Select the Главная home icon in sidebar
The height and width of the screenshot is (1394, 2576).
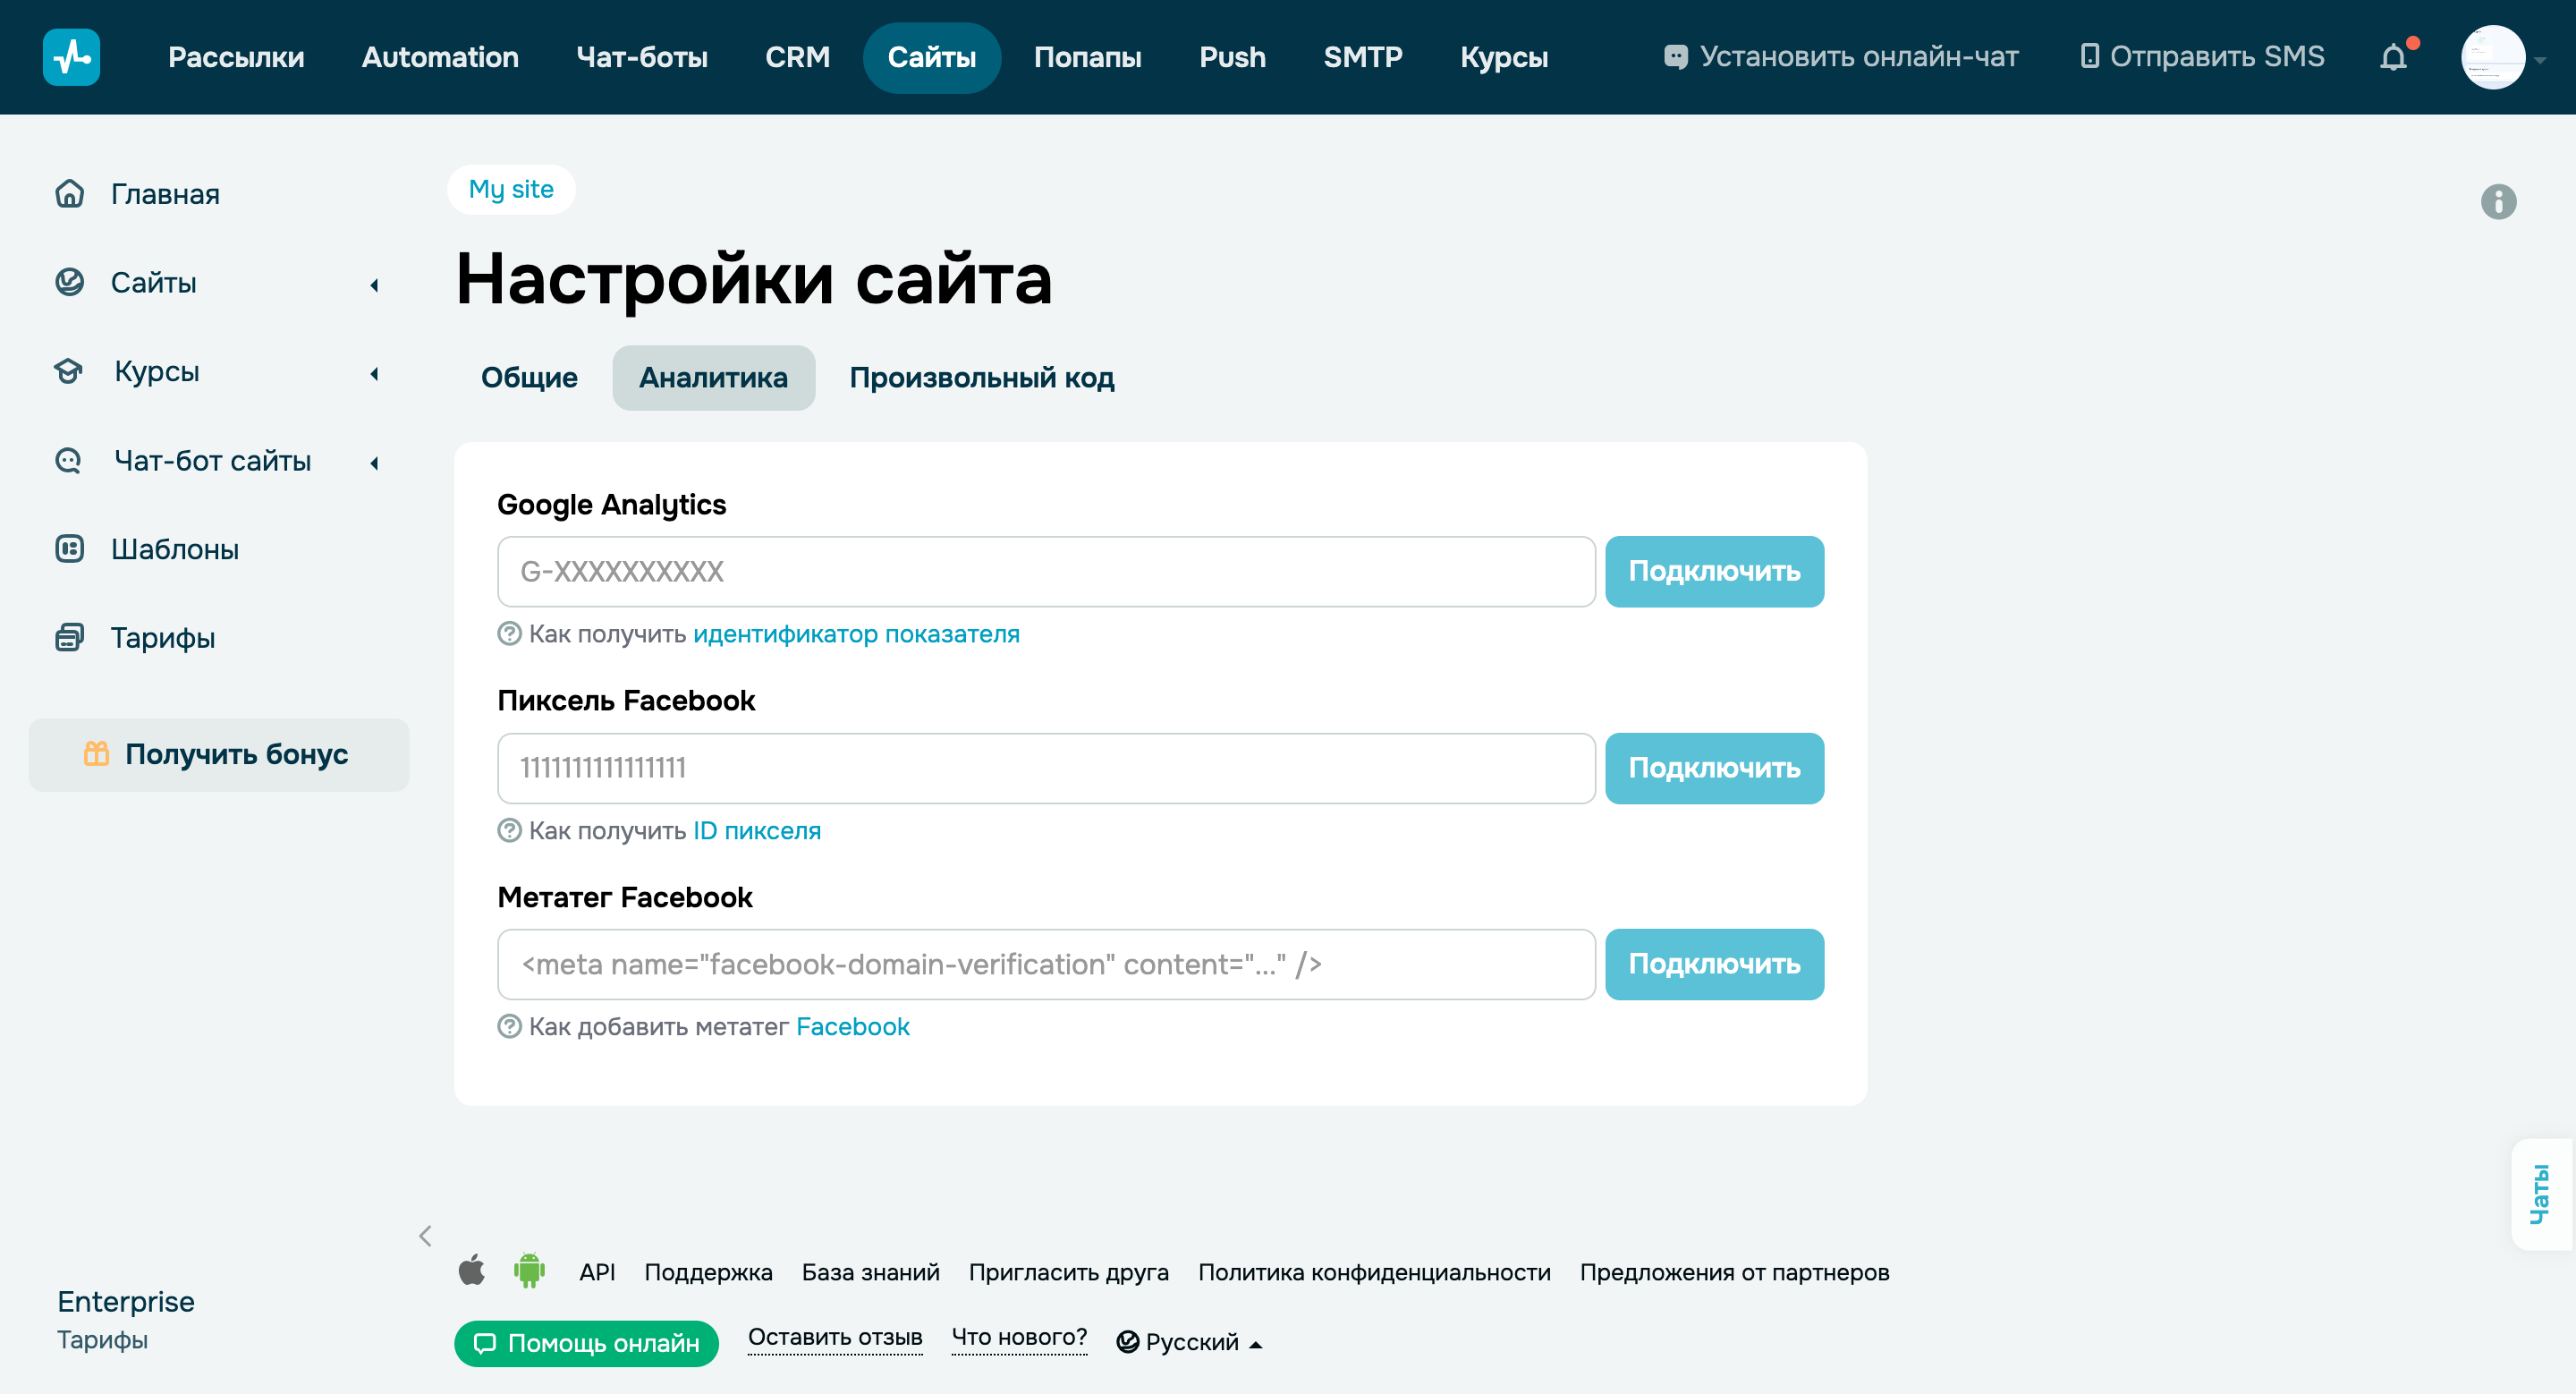click(68, 193)
